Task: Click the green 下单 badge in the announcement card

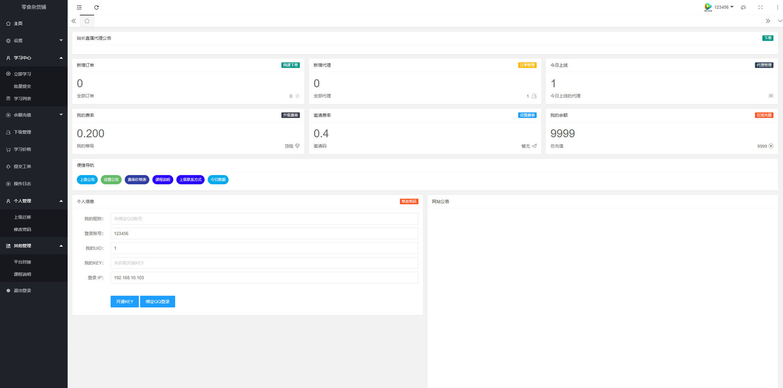Action: pos(767,38)
